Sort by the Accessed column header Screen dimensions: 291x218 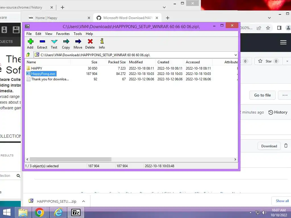(198, 62)
